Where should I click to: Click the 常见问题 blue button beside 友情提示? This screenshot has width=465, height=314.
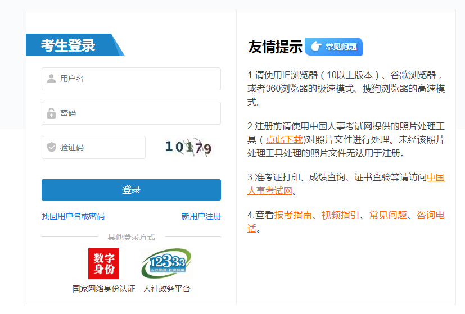(x=333, y=47)
